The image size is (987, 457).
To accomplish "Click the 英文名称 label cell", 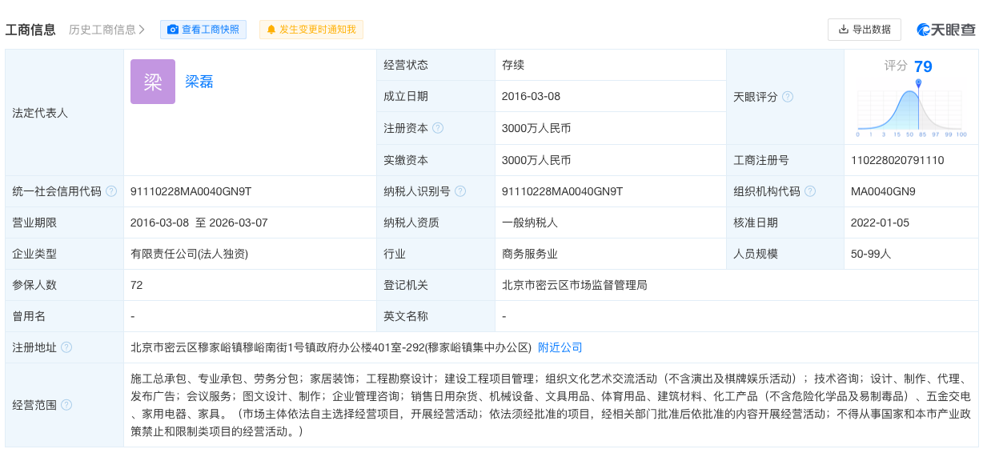I will click(436, 316).
